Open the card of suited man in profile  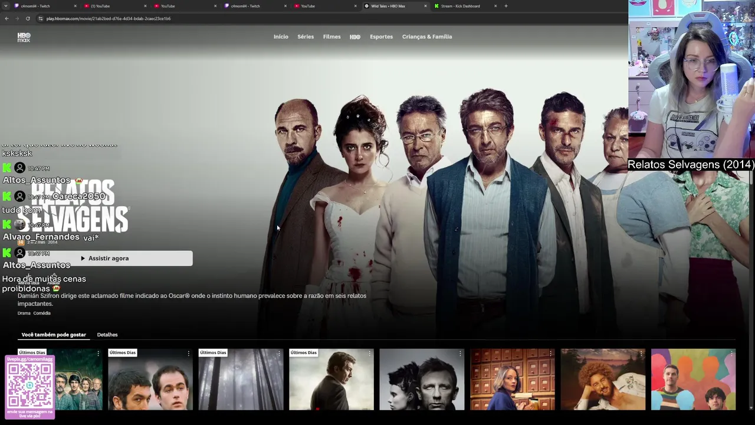[331, 379]
